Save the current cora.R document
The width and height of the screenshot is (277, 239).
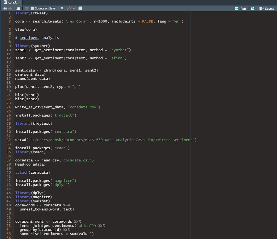(27, 8)
